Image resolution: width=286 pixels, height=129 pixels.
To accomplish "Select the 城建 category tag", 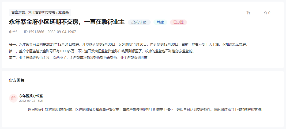I will pos(160,22).
